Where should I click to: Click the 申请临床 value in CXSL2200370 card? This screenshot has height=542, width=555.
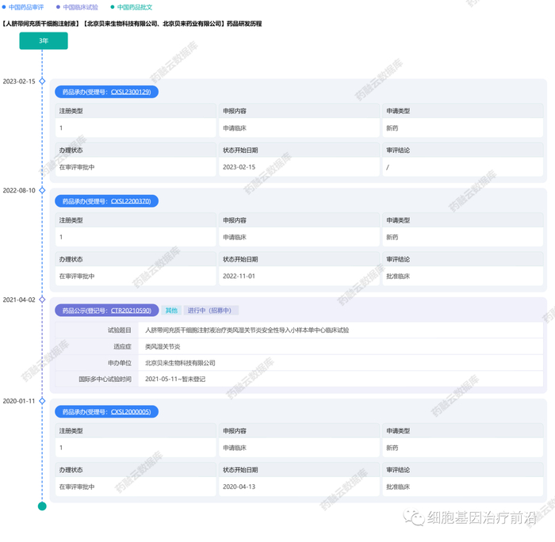[x=235, y=238]
